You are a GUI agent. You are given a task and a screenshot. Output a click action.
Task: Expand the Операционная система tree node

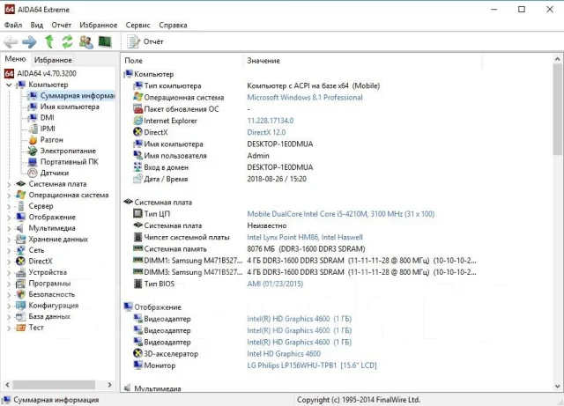click(9, 196)
